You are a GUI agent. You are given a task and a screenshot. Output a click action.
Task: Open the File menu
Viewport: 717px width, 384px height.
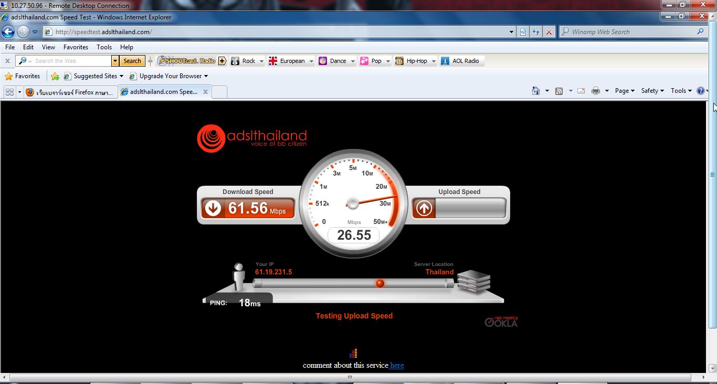[10, 47]
